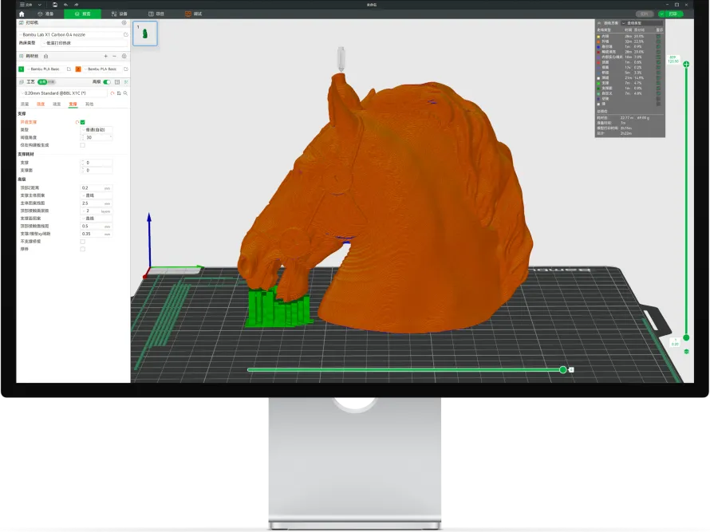Open the Device (设备) tab
710x532 pixels.
point(120,14)
